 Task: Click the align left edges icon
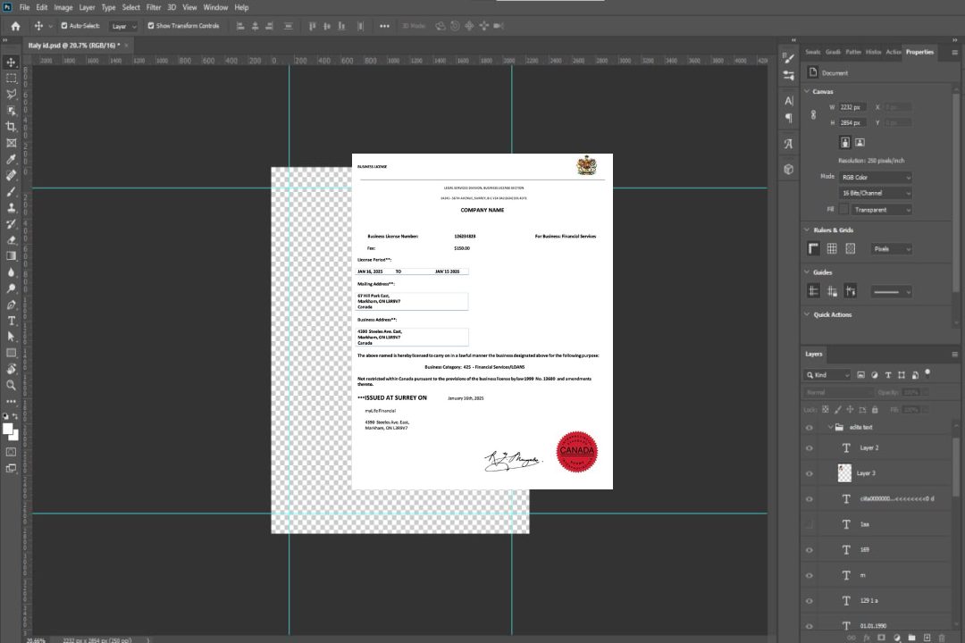tap(240, 26)
